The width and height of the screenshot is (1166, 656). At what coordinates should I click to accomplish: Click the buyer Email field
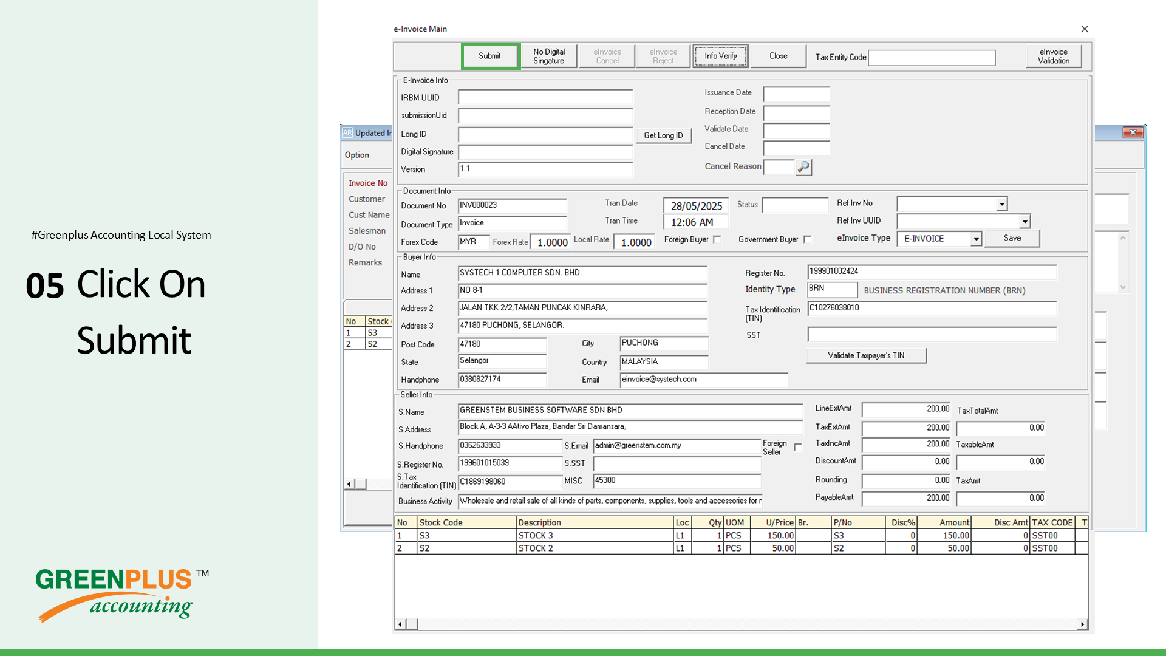704,380
